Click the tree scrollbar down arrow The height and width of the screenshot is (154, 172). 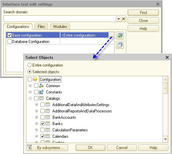click(165, 139)
